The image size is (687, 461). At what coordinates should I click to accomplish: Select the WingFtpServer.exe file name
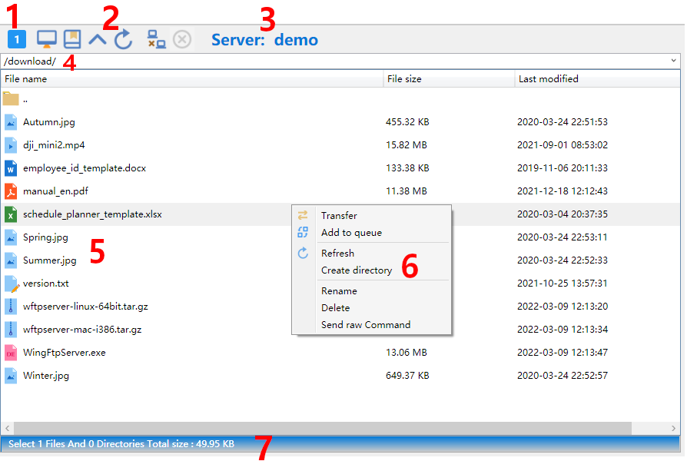pos(65,353)
